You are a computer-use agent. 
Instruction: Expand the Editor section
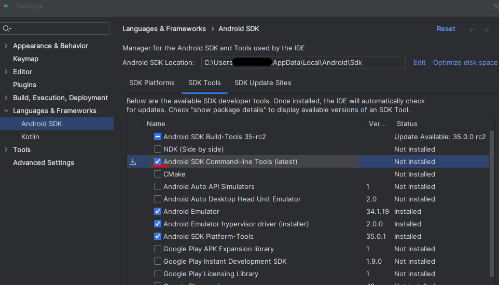[x=6, y=72]
